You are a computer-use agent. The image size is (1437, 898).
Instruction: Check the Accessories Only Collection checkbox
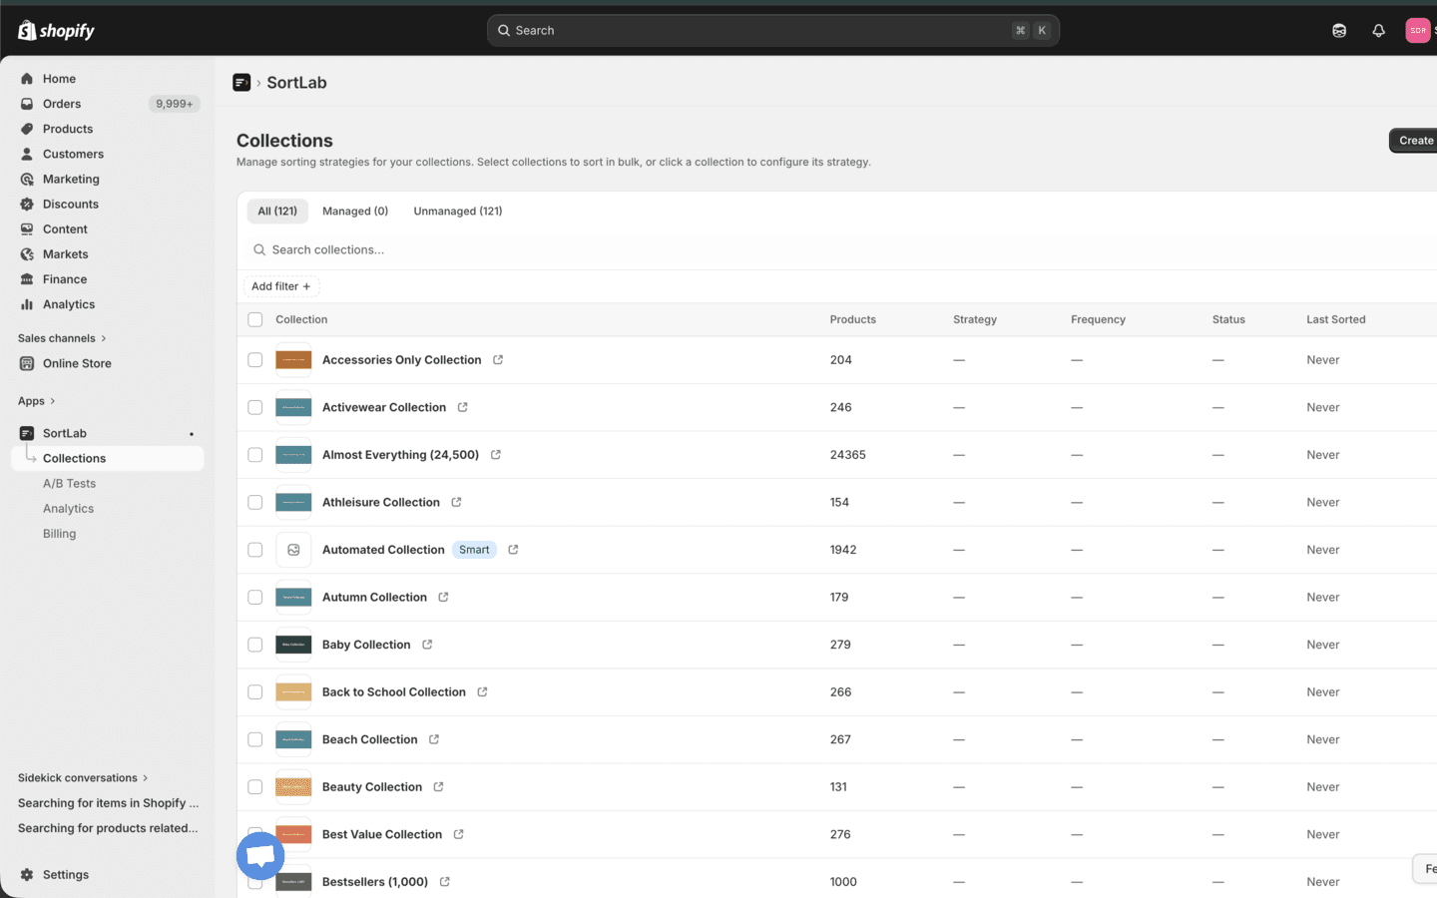point(255,360)
